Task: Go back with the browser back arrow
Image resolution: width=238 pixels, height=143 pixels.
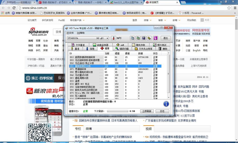Action: pos(3,8)
